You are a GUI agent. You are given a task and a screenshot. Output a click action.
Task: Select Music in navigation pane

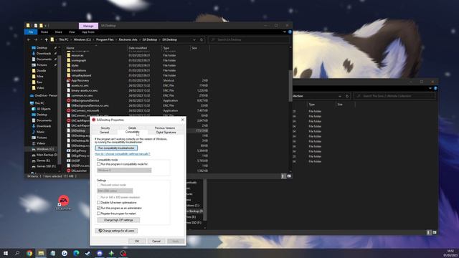38,132
